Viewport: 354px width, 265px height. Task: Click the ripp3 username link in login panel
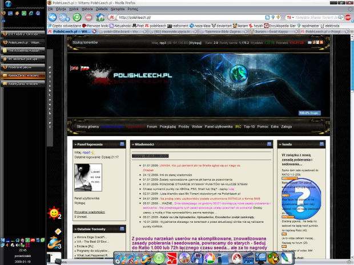(x=86, y=152)
